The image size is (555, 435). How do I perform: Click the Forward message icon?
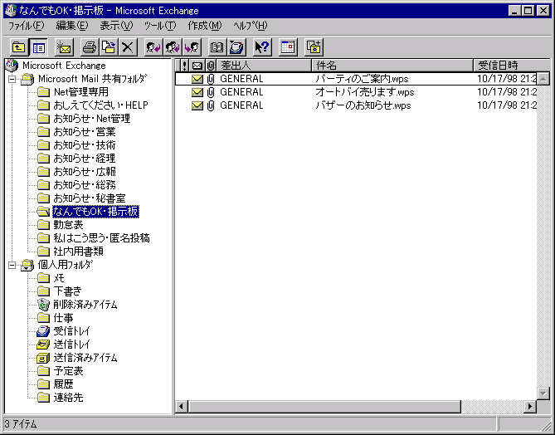[x=192, y=47]
